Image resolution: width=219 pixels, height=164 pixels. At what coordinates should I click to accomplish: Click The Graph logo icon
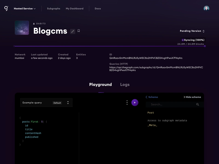[x=6, y=8]
